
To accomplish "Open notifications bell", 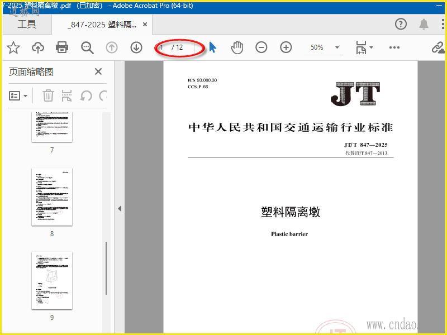I will 424,24.
